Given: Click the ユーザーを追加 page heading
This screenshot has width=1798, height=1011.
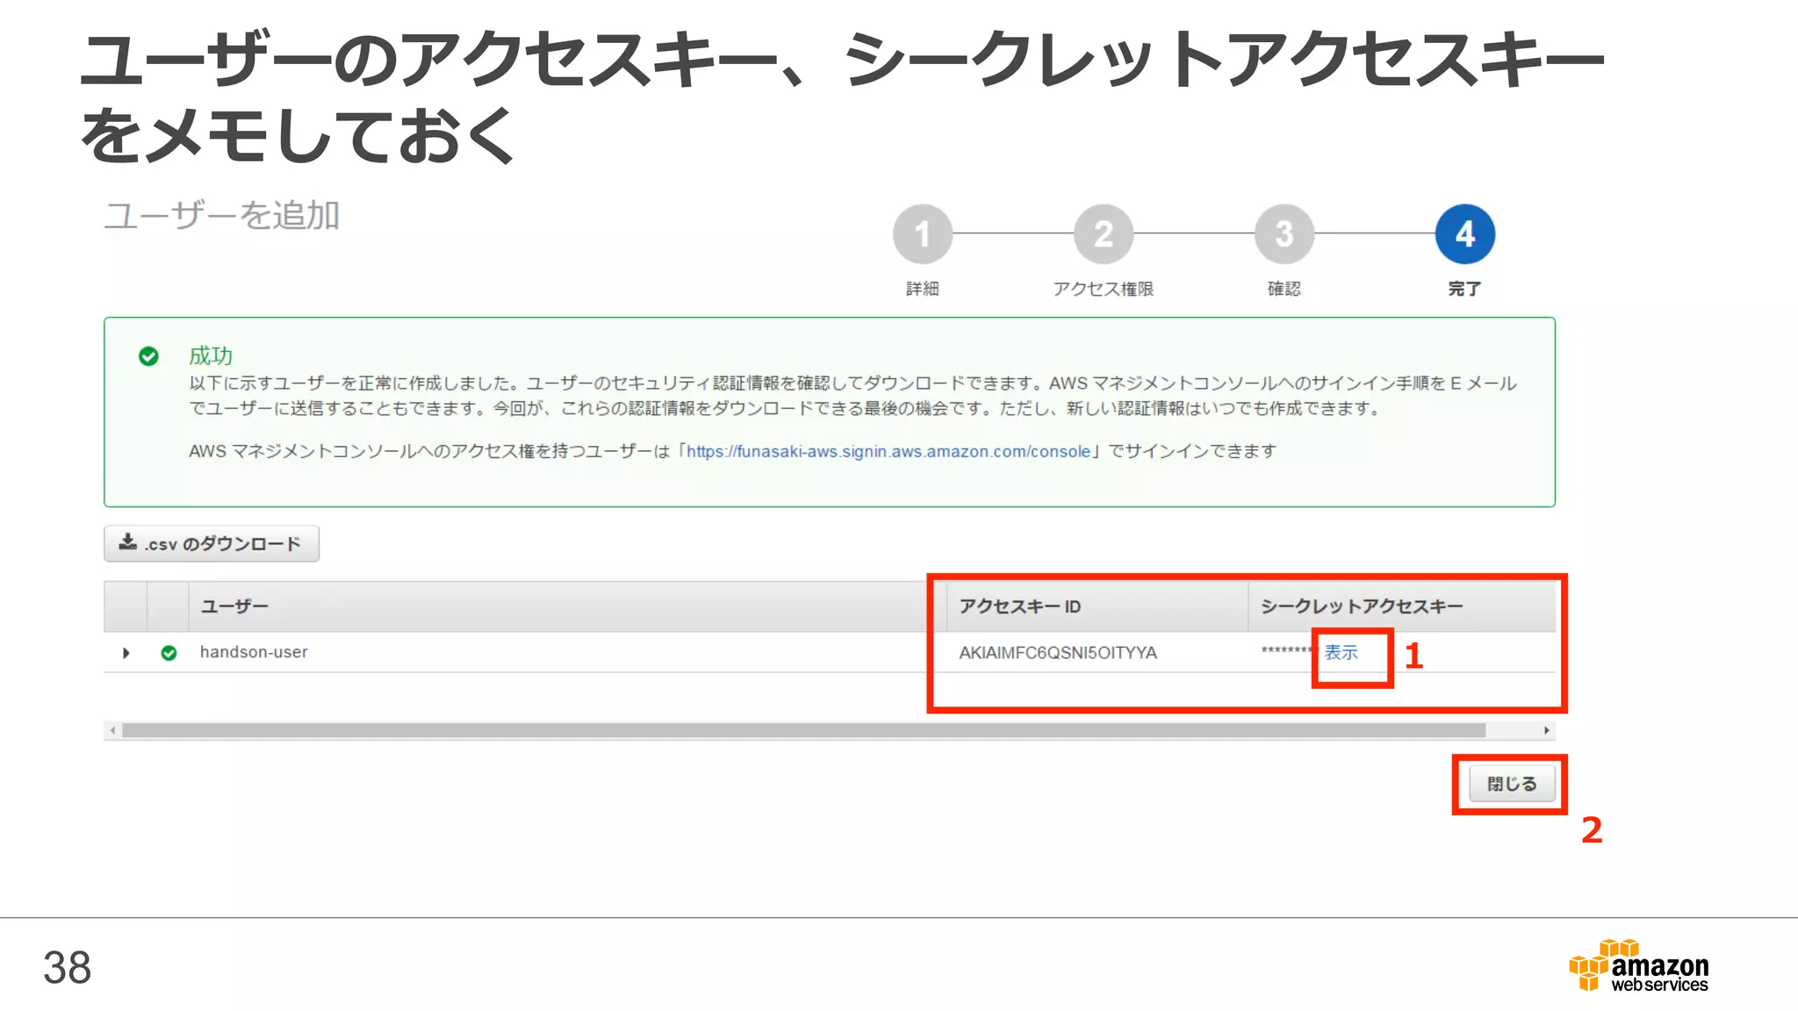Looking at the screenshot, I should [222, 216].
